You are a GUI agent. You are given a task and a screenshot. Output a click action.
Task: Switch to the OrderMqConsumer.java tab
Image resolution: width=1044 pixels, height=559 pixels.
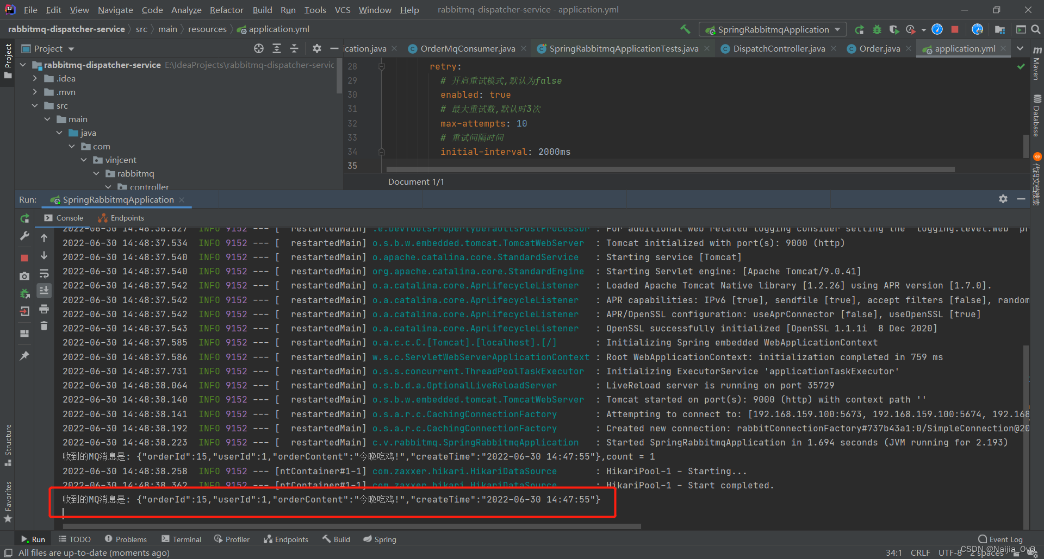[x=468, y=48]
